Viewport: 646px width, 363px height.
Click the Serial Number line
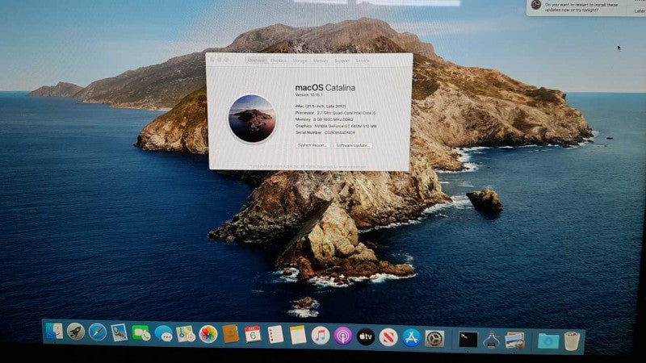pyautogui.click(x=325, y=132)
